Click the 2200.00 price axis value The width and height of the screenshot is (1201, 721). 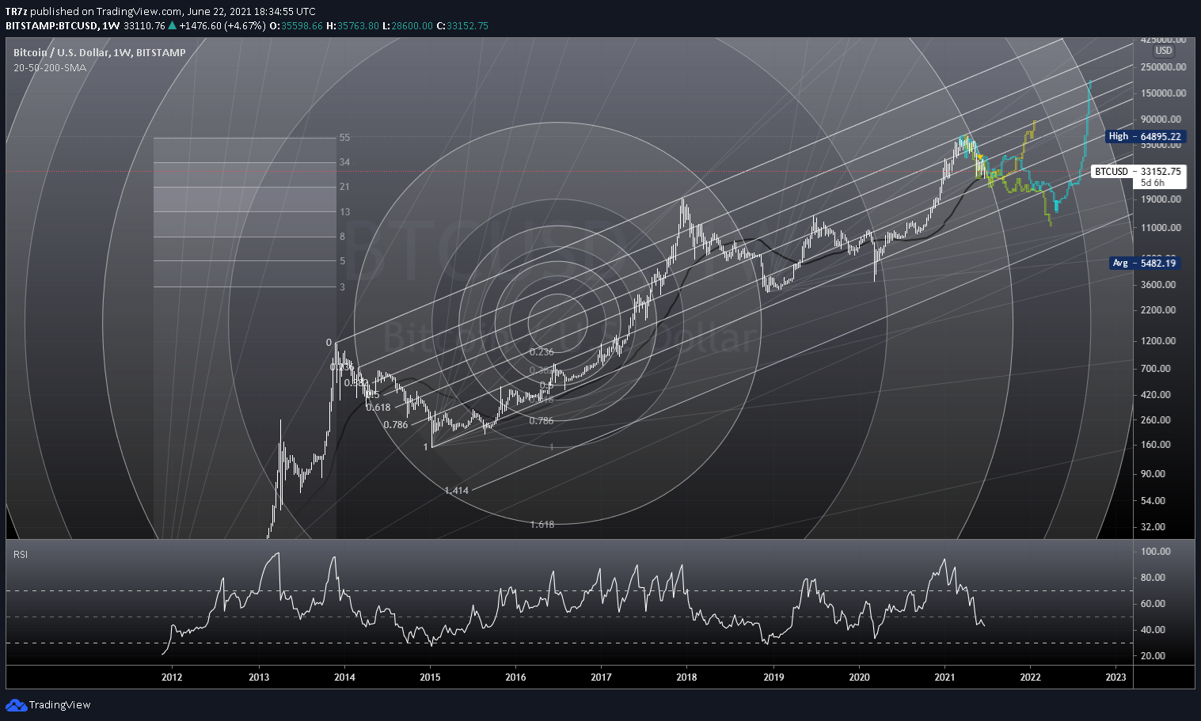[1158, 310]
